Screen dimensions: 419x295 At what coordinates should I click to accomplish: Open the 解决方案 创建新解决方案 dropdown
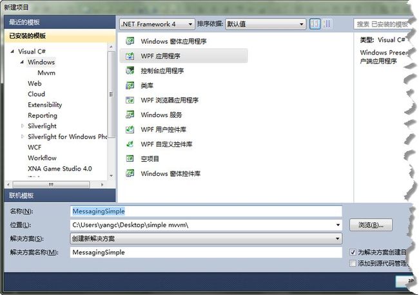(x=206, y=238)
